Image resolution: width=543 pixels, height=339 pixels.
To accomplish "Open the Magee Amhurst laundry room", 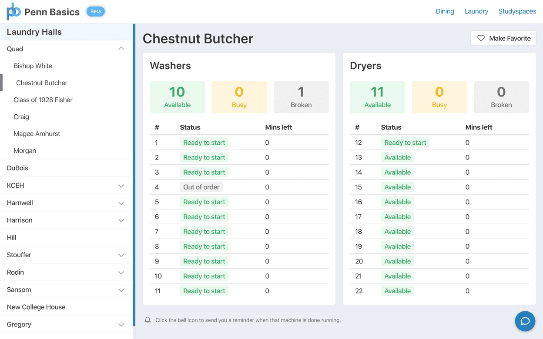I will coord(37,134).
